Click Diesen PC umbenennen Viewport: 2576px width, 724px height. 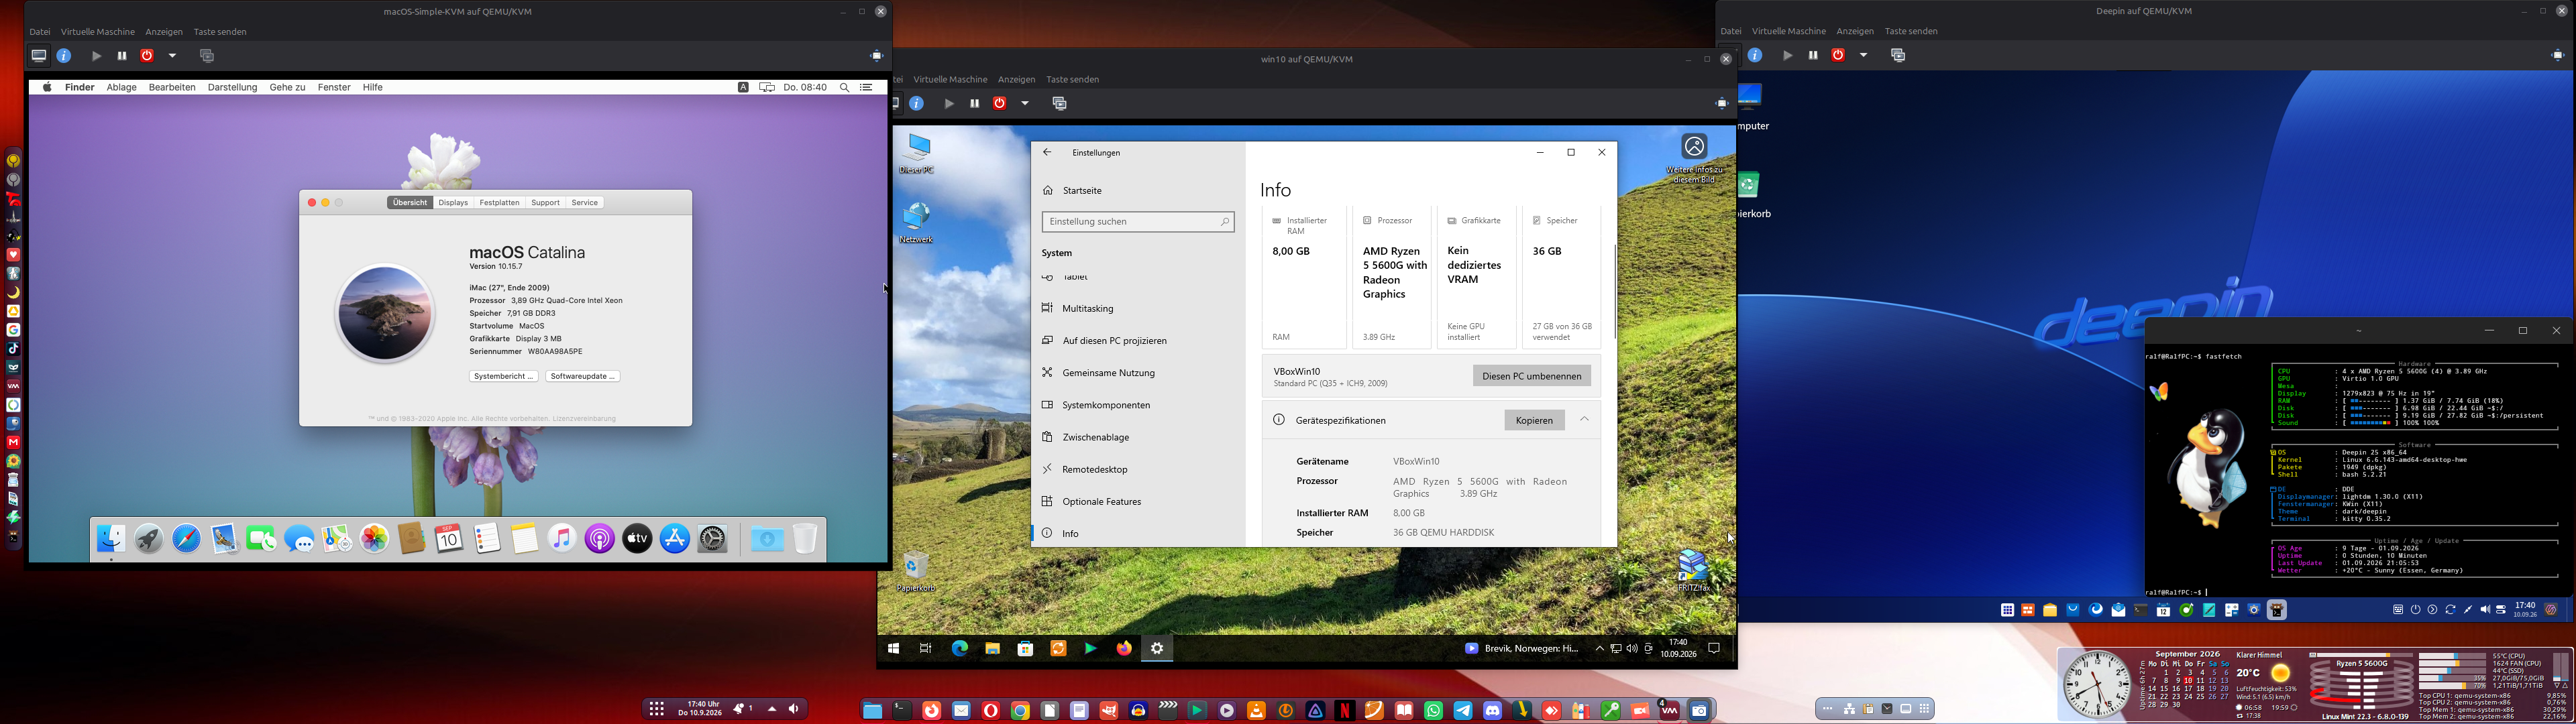tap(1531, 376)
